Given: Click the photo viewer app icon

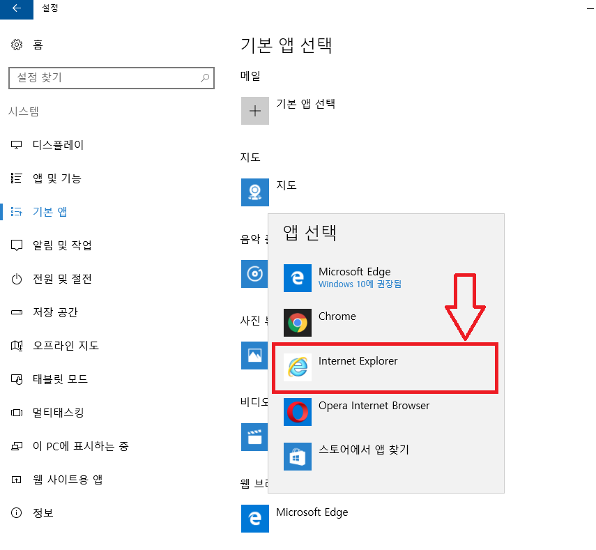Looking at the screenshot, I should point(254,356).
